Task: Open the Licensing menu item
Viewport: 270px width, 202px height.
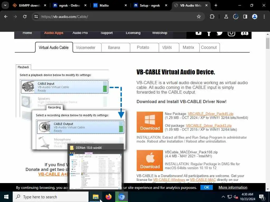Action: coord(133,33)
